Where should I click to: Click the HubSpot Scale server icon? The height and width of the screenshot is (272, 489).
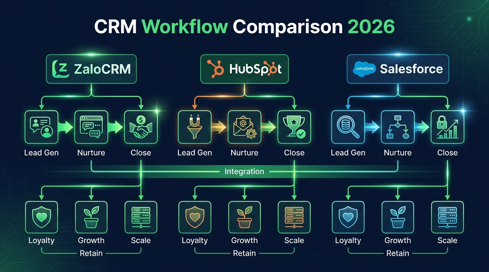click(294, 217)
